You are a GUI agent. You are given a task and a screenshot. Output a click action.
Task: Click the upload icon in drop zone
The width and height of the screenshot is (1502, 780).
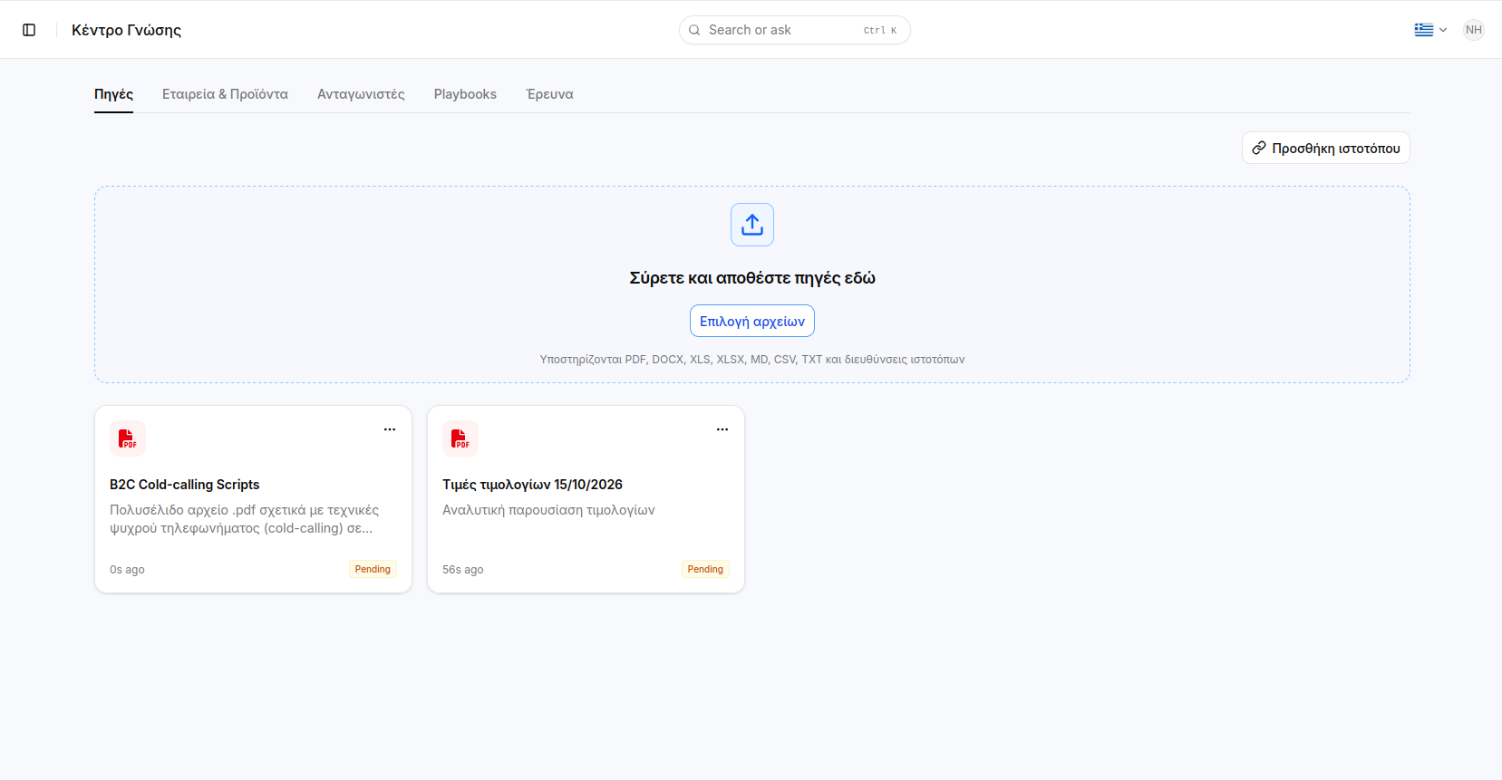[752, 225]
